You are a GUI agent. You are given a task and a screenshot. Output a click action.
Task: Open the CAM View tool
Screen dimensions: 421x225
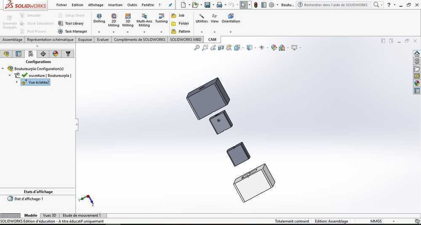[x=215, y=18]
